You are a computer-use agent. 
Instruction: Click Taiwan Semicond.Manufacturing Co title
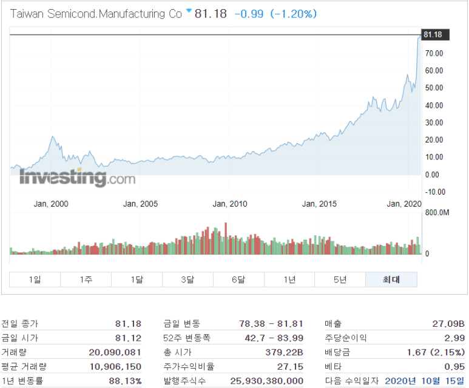coord(96,14)
